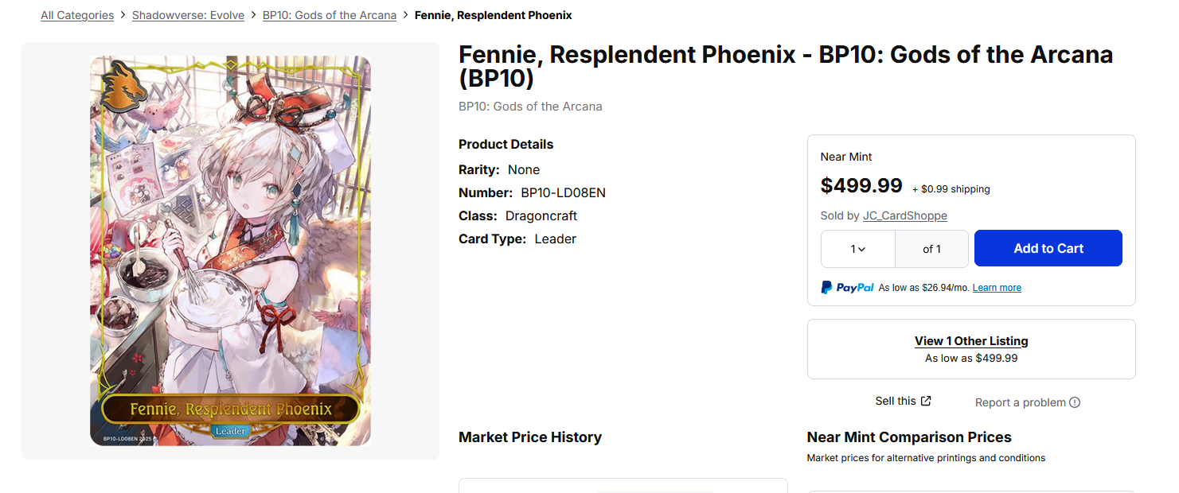
Task: Open the quantity dropdown showing 1
Action: coord(858,249)
